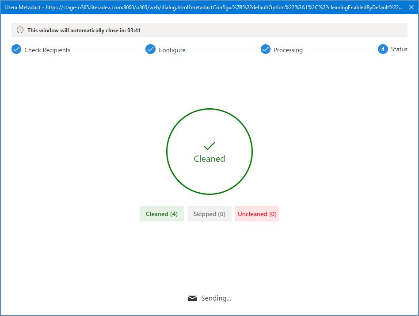
Task: Select the Configure step label
Action: coord(173,49)
